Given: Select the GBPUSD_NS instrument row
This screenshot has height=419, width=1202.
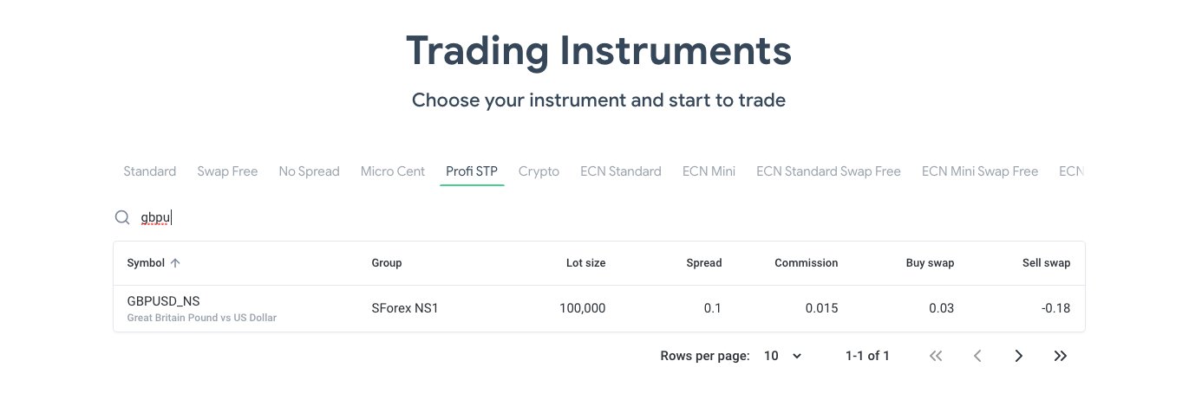Looking at the screenshot, I should click(598, 308).
